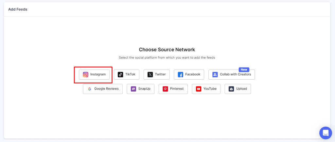Click the purple SnapUp icon
Screen dimensions: 335x142
pos(133,89)
